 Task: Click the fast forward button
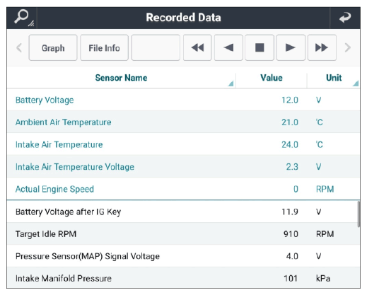click(322, 47)
